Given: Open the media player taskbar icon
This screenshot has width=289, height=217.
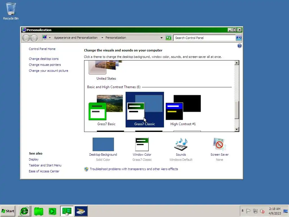Looking at the screenshot, I should [52, 211].
